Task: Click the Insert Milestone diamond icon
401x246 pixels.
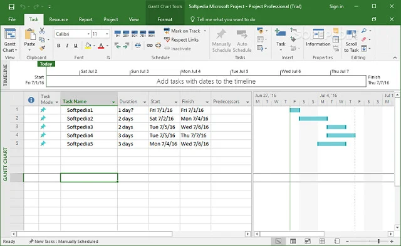Action: tap(293, 39)
